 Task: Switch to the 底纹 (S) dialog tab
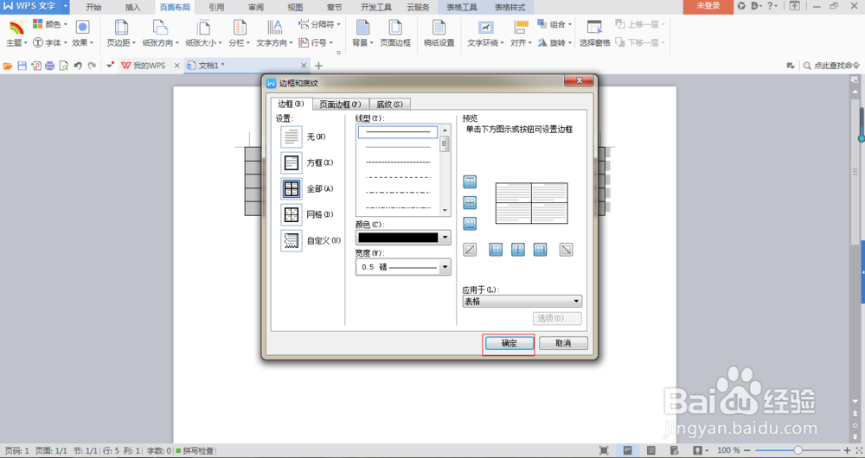(389, 105)
